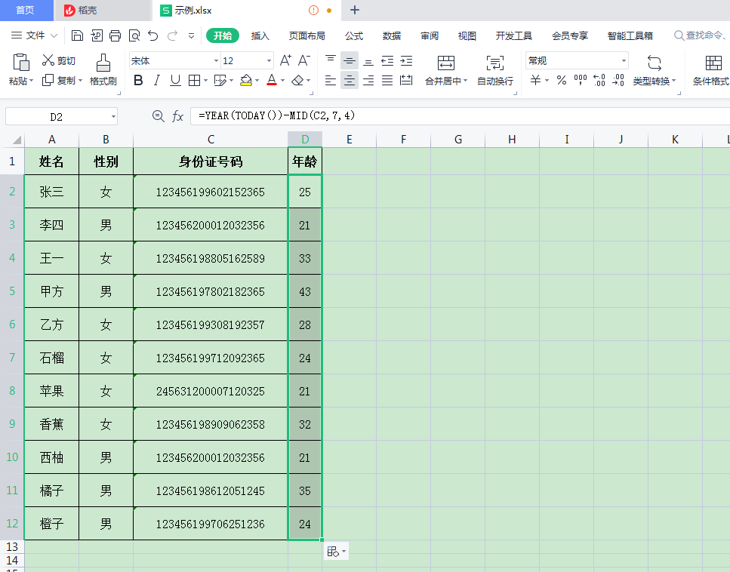Redo the last action
The height and width of the screenshot is (572, 730).
[172, 35]
